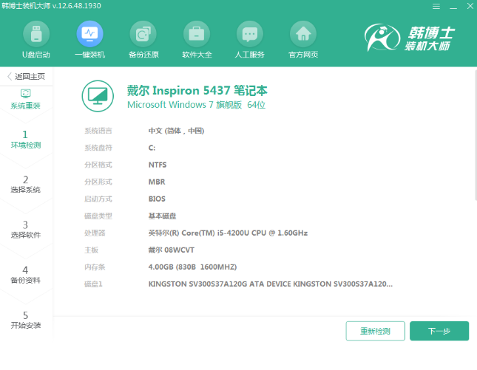Screen dimensions: 477x370
Task: Jump to step 3 选择软件
Action: click(26, 229)
